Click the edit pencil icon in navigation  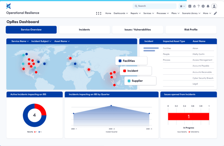pos(215,13)
